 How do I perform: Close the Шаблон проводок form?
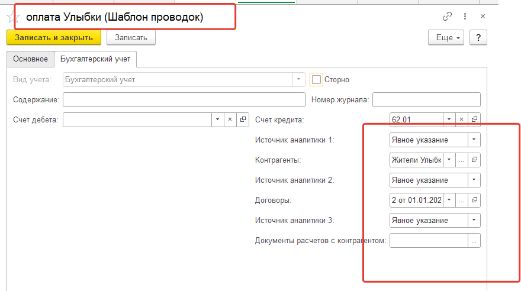pyautogui.click(x=483, y=16)
